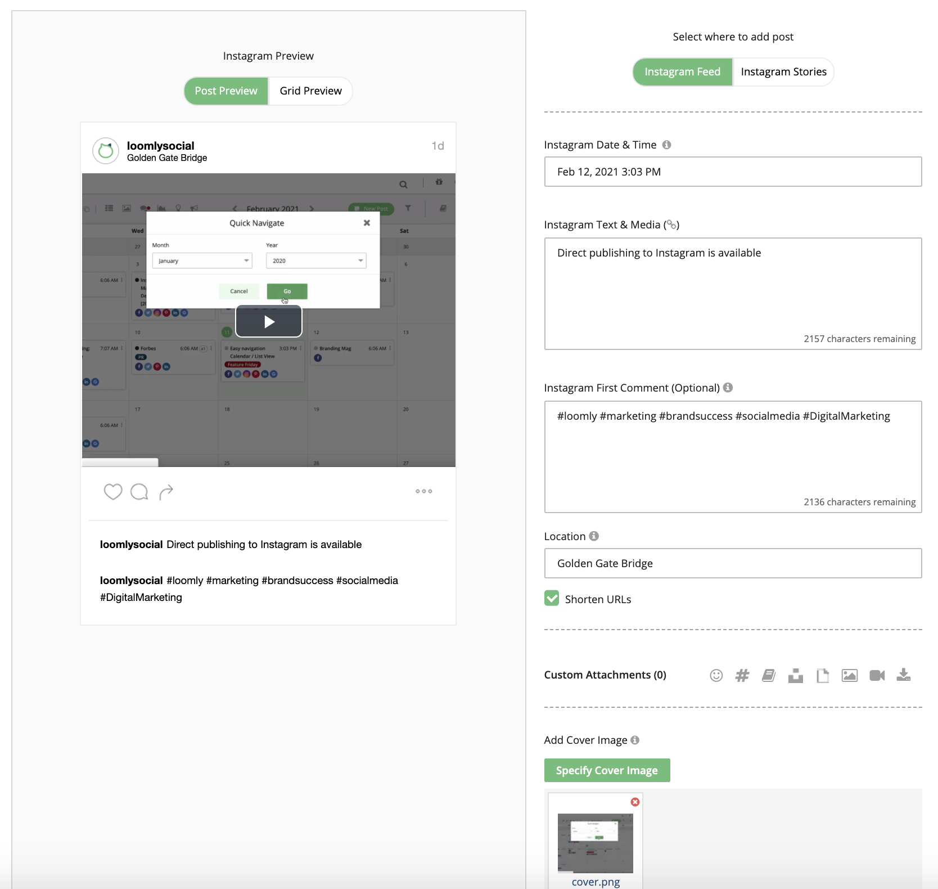The image size is (938, 889).
Task: Click the video camera attachment icon
Action: 877,675
